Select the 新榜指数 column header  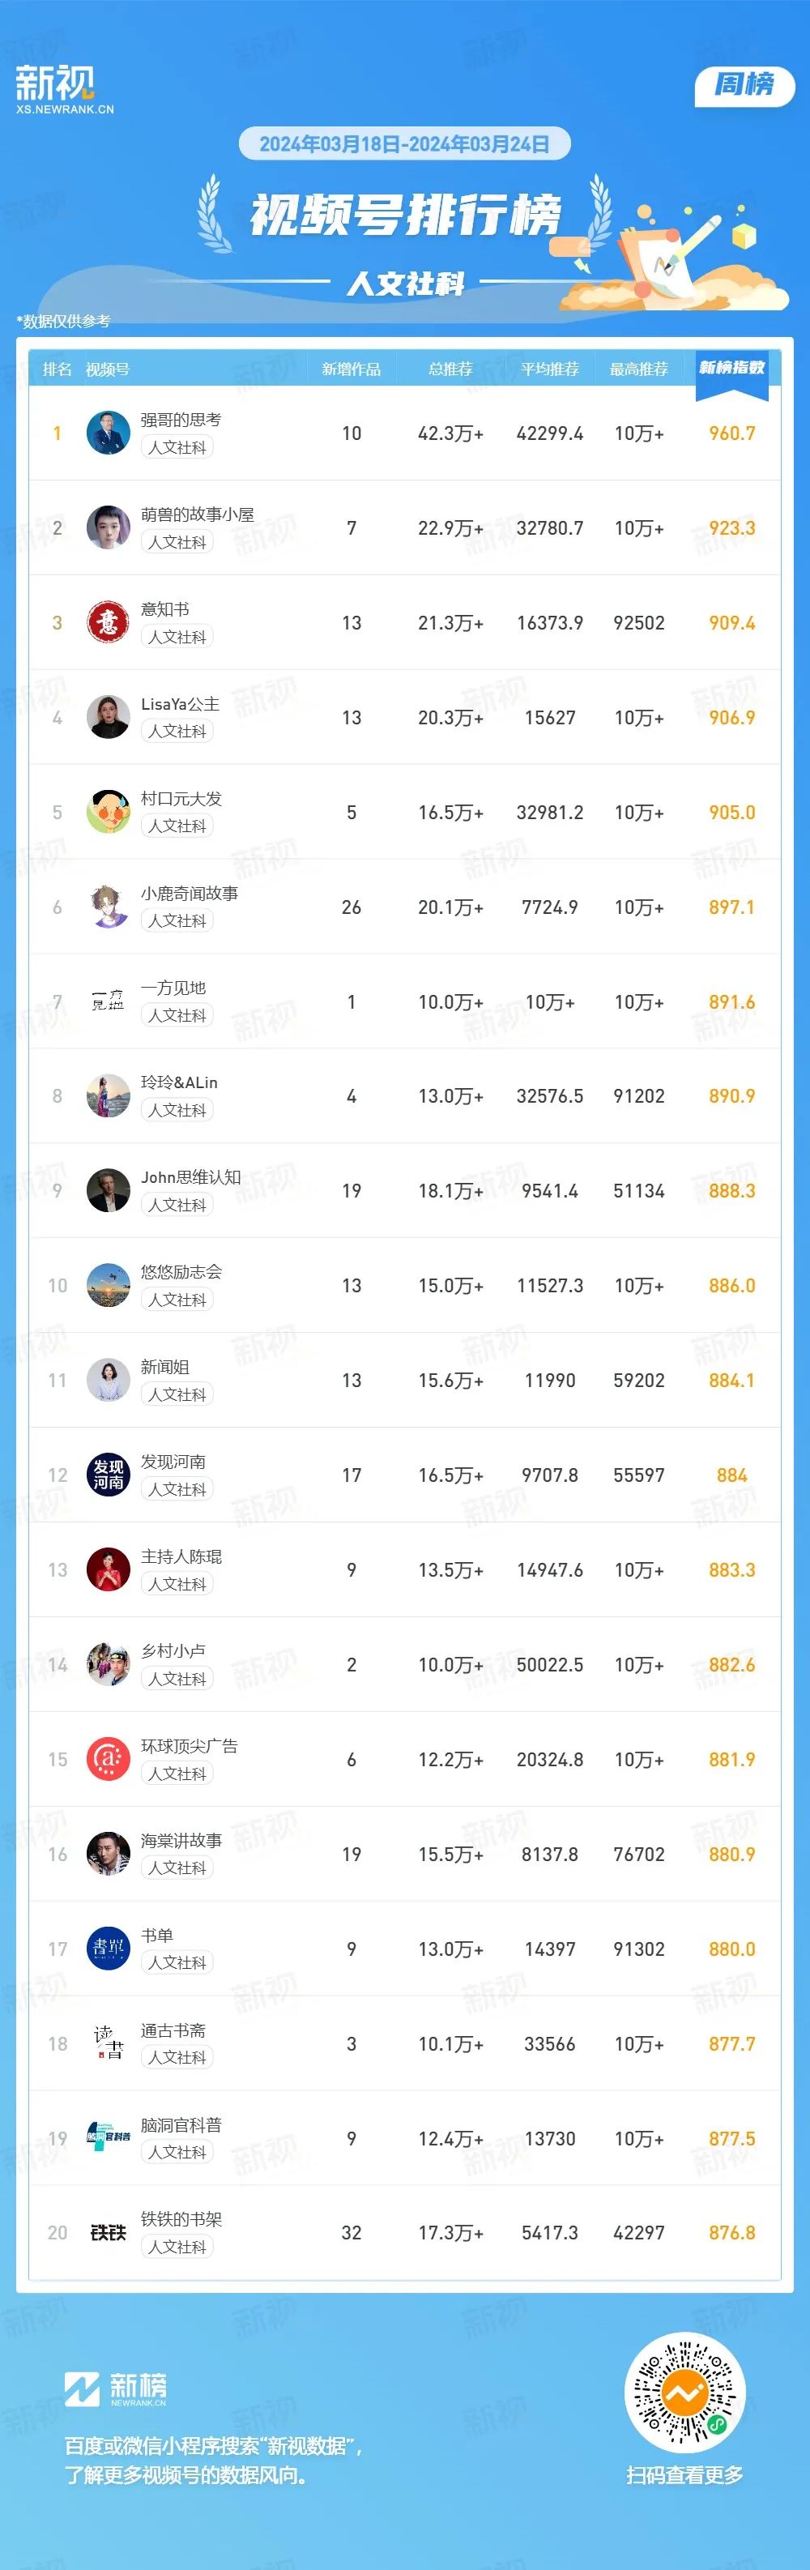732,368
